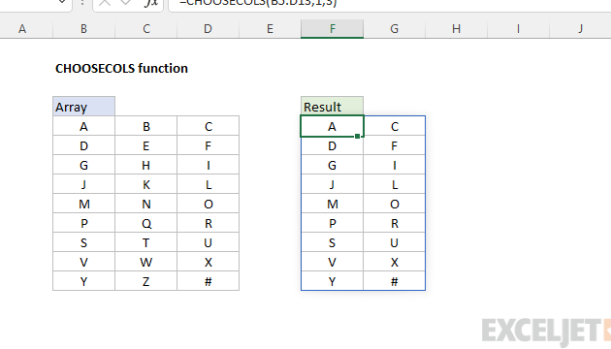
Task: Select column header J
Action: (580, 29)
